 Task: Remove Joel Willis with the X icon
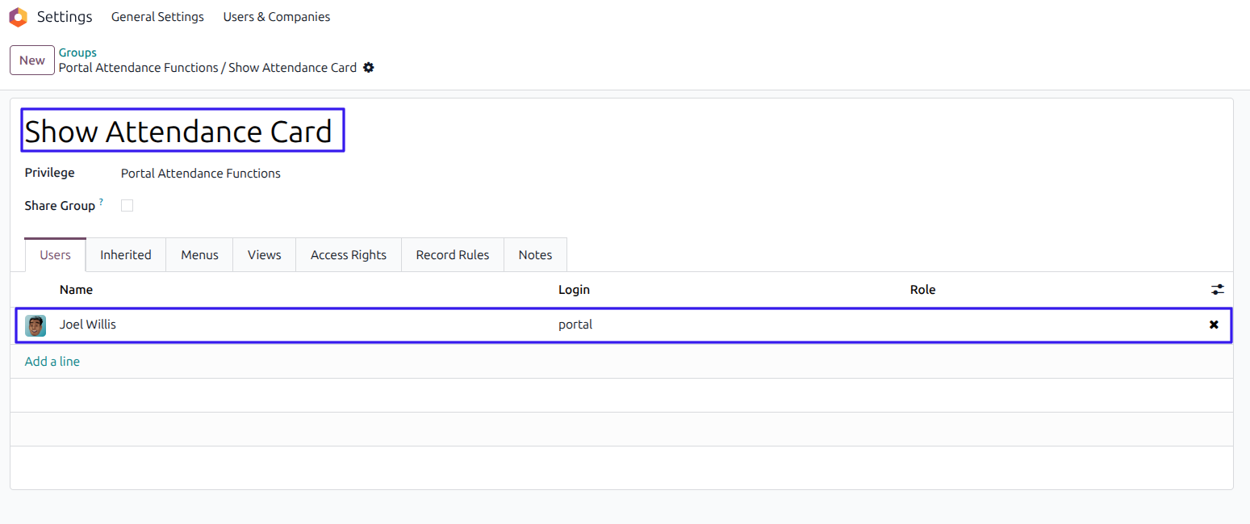coord(1214,325)
